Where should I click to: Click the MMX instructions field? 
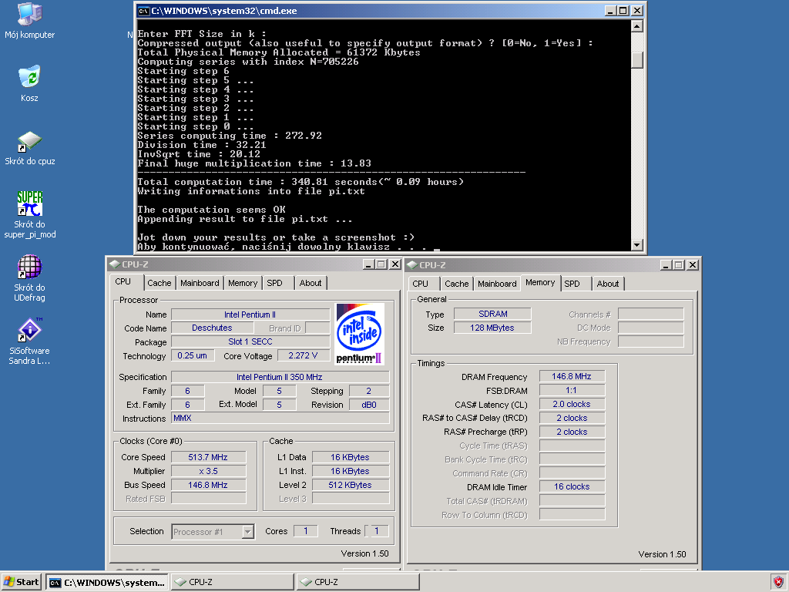click(280, 418)
